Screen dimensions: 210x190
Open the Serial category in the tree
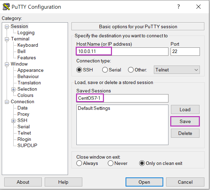tap(23, 127)
